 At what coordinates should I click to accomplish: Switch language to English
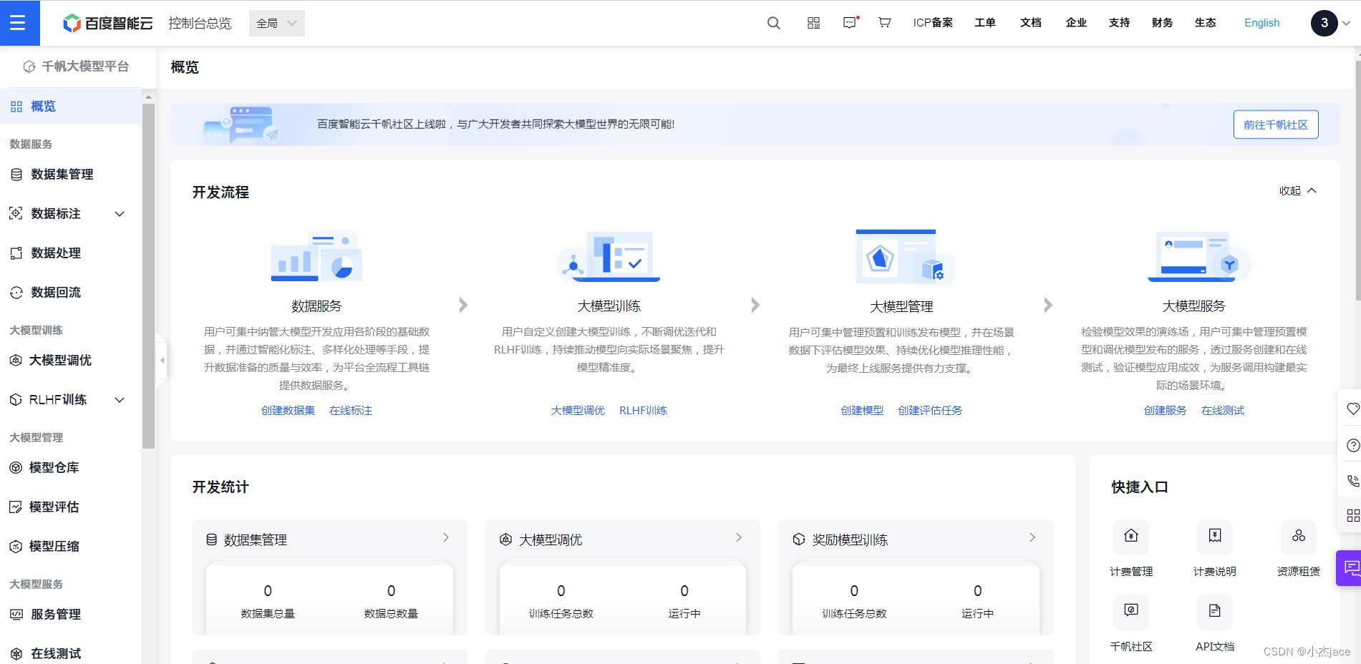(x=1261, y=23)
